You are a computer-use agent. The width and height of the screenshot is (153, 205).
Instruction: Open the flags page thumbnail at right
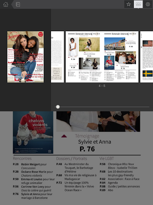tap(147, 57)
